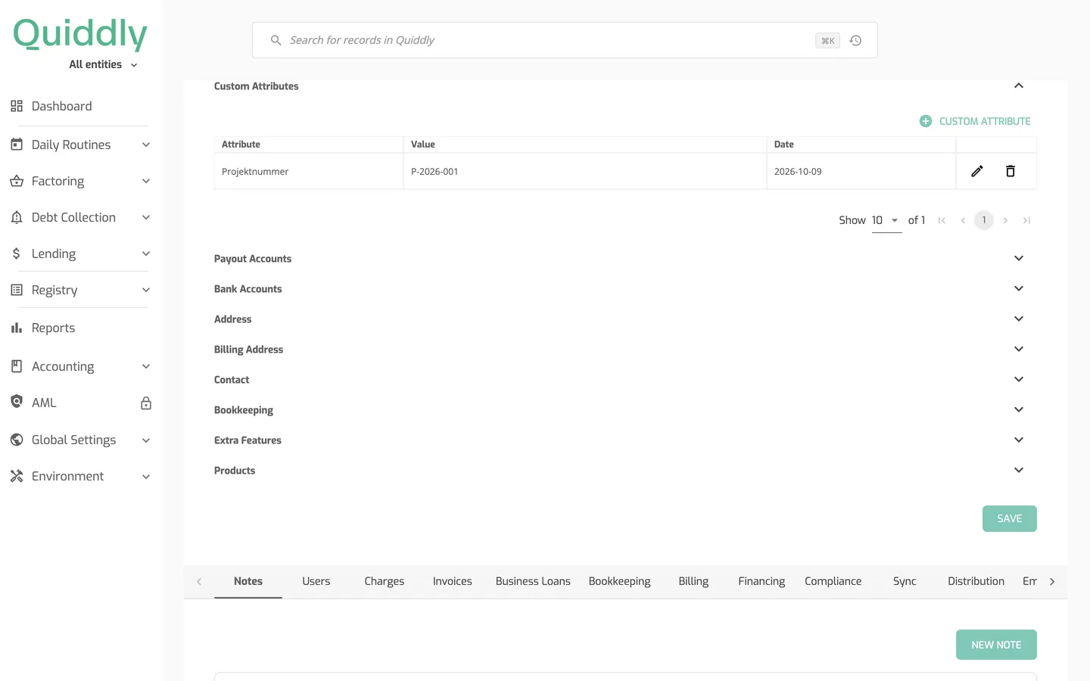Click the Debt Collection bell icon
The width and height of the screenshot is (1090, 681).
(x=17, y=217)
